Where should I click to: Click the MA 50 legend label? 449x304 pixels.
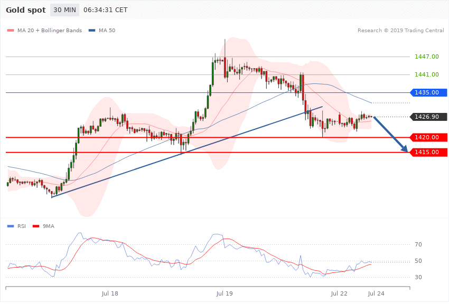(107, 31)
